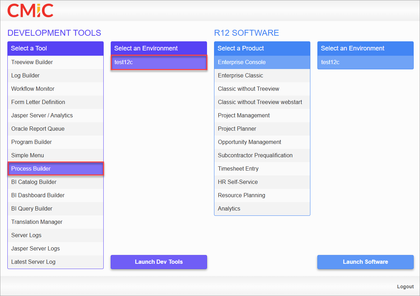Click the Launch Software button

point(366,262)
